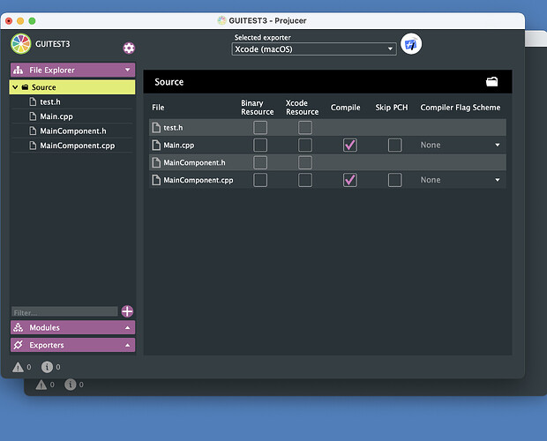
Task: Collapse the Source folder chevron
Action: pyautogui.click(x=15, y=87)
